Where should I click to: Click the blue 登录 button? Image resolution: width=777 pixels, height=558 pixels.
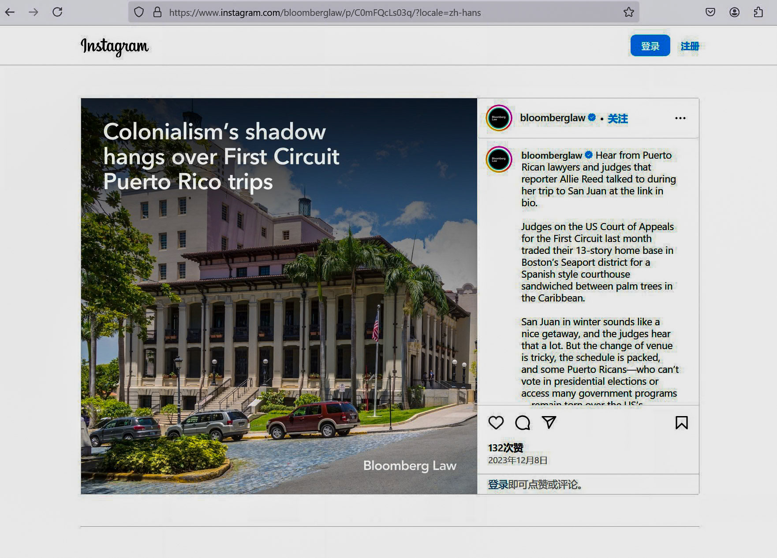(650, 45)
